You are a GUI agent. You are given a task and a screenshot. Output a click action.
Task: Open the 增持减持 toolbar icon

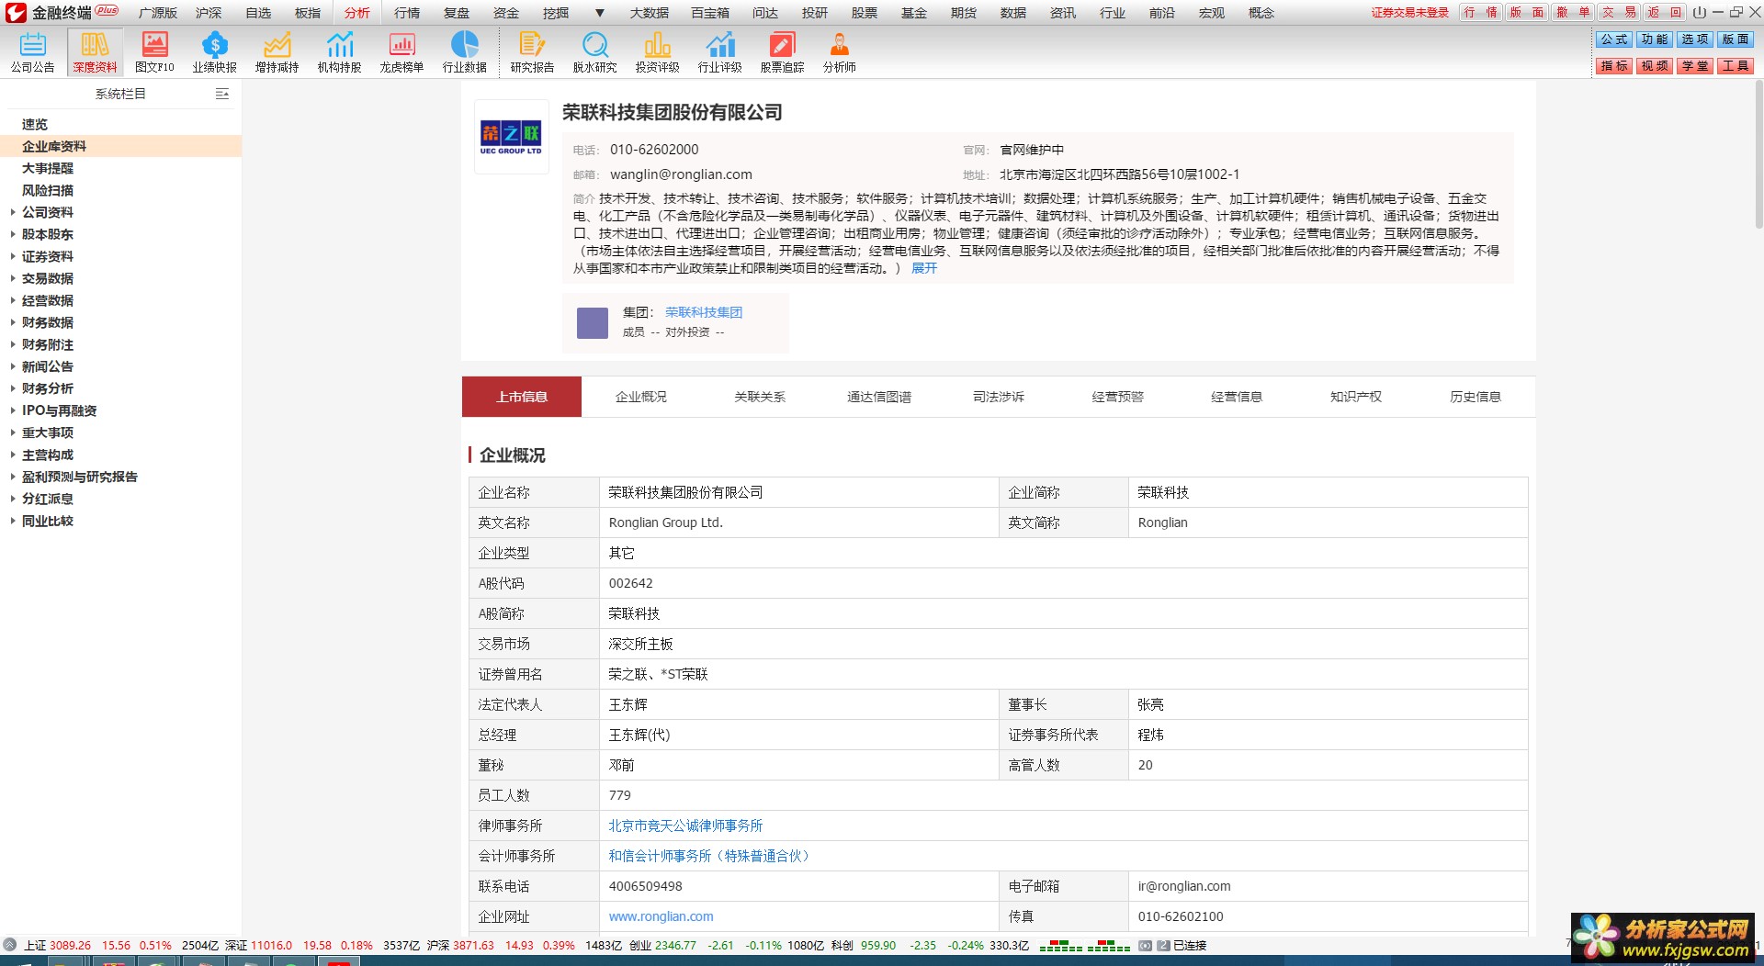point(277,52)
